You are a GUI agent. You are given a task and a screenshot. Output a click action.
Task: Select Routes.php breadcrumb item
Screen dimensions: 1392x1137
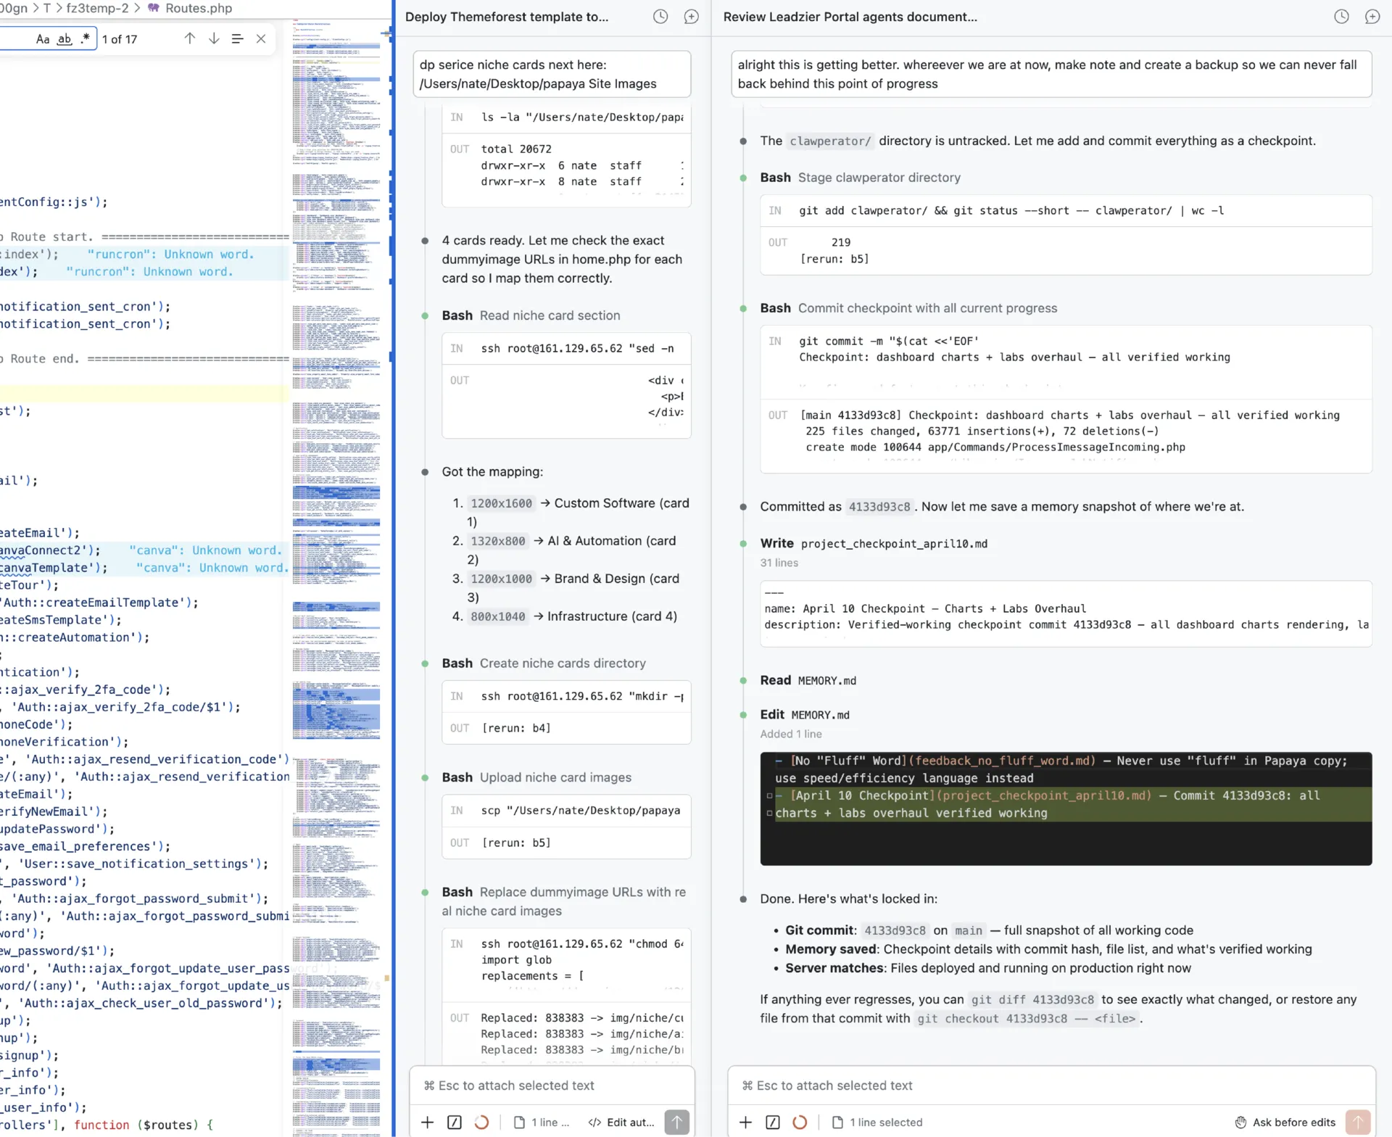(198, 8)
